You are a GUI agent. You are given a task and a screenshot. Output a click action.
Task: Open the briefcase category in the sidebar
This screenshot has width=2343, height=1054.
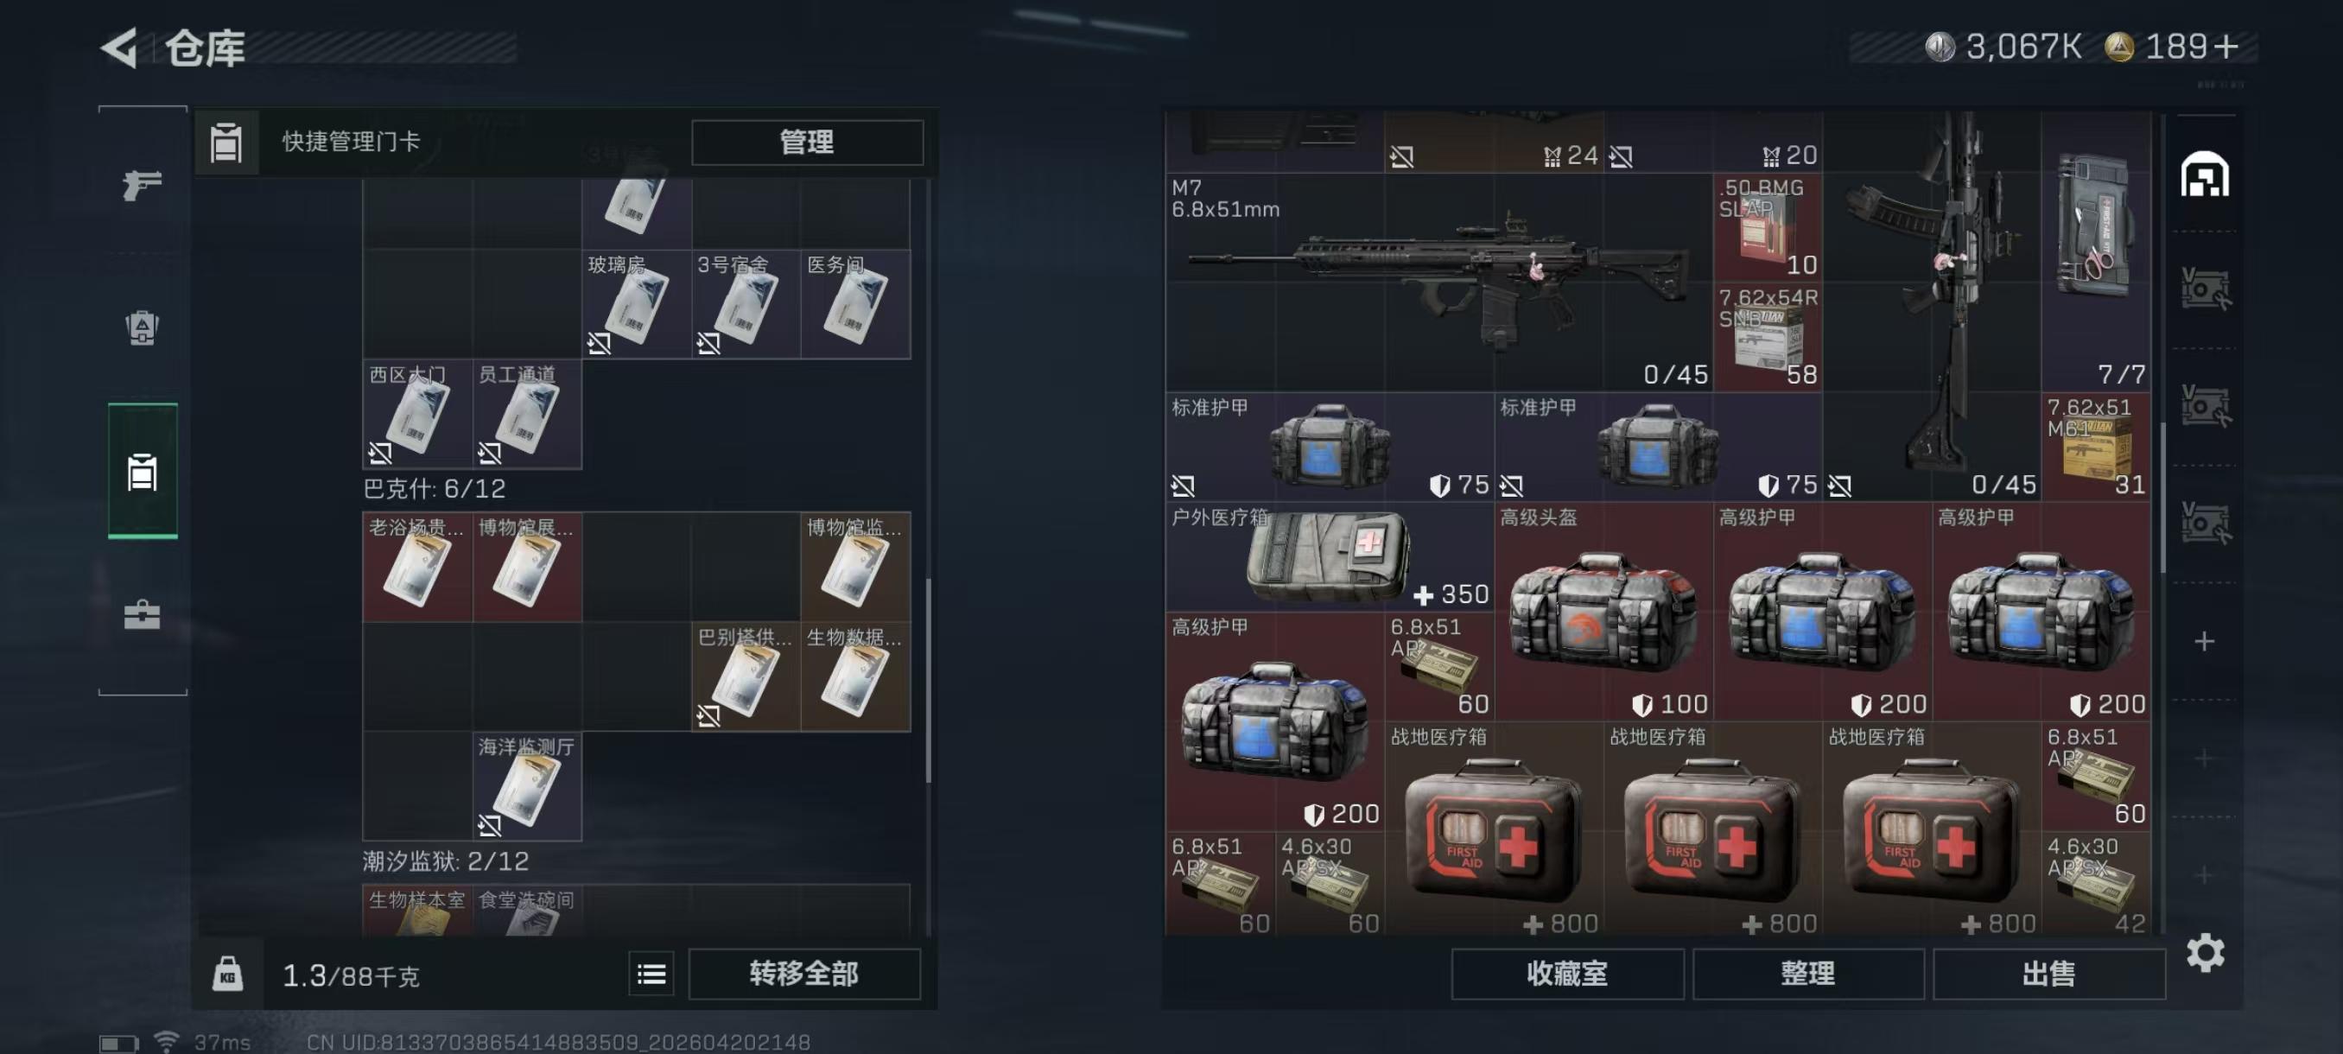142,615
